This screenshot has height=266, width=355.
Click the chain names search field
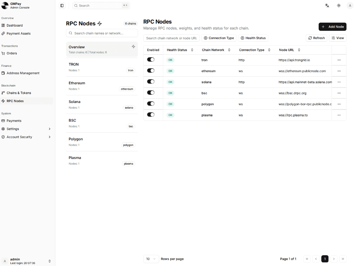click(102, 33)
